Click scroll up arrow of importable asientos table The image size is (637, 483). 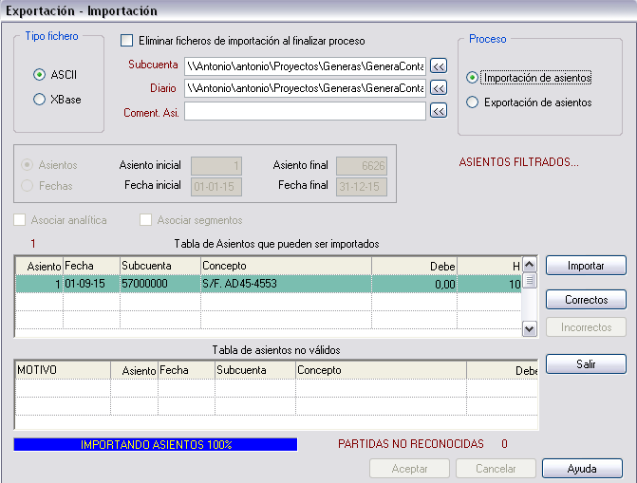click(529, 265)
